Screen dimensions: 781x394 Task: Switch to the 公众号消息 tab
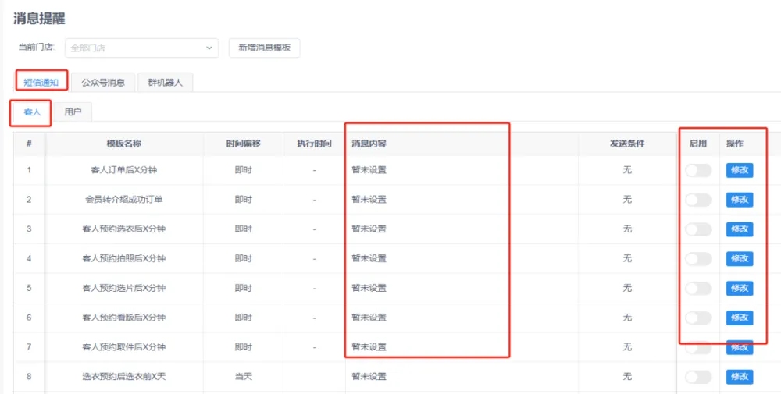(103, 82)
